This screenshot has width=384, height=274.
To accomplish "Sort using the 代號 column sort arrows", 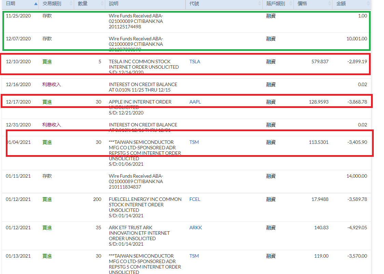I will click(260, 4).
